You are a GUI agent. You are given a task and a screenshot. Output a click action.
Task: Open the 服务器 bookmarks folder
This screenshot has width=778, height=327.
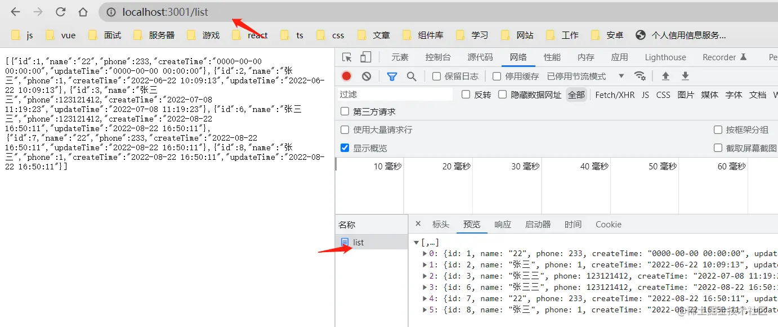(x=154, y=35)
